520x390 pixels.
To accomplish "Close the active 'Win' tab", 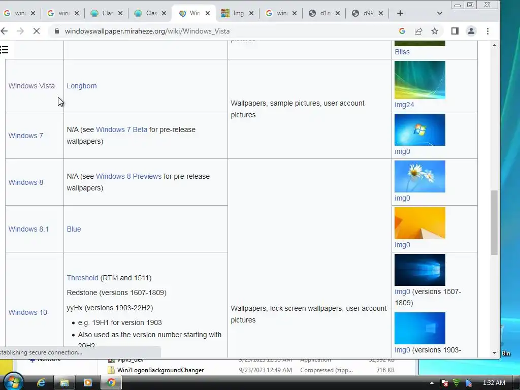I will [208, 13].
